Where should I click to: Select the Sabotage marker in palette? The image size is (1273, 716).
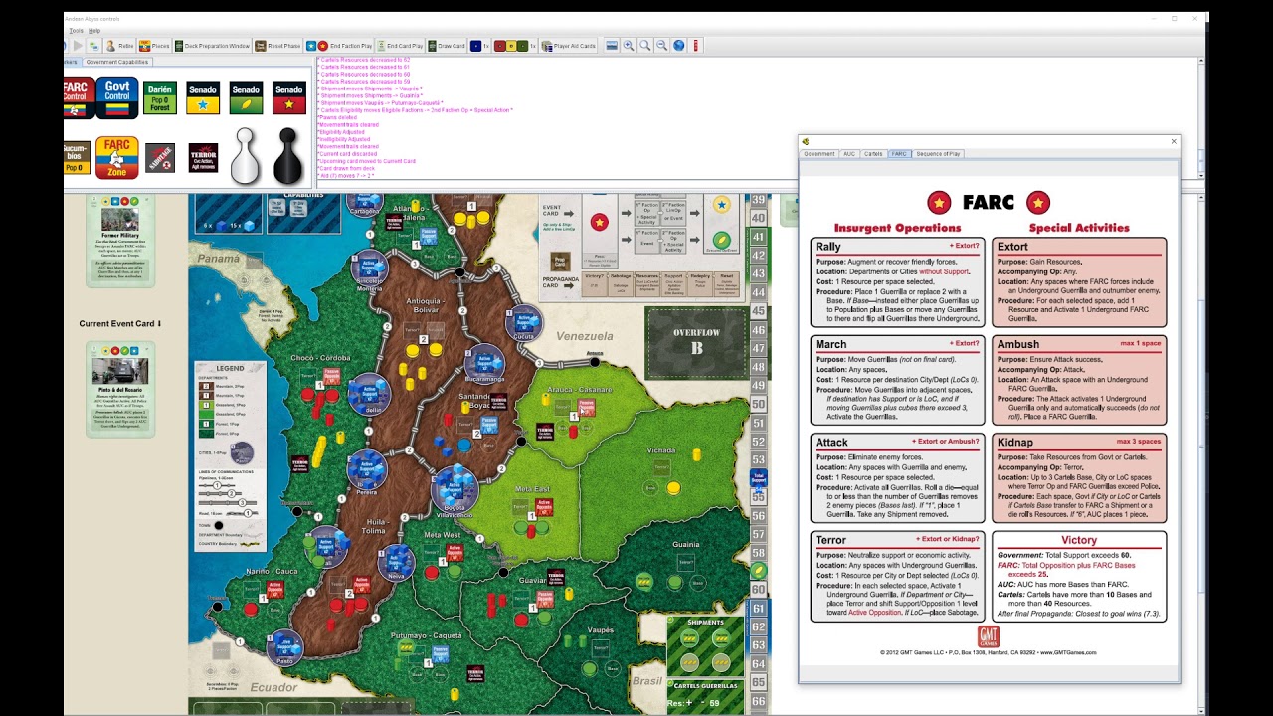160,158
